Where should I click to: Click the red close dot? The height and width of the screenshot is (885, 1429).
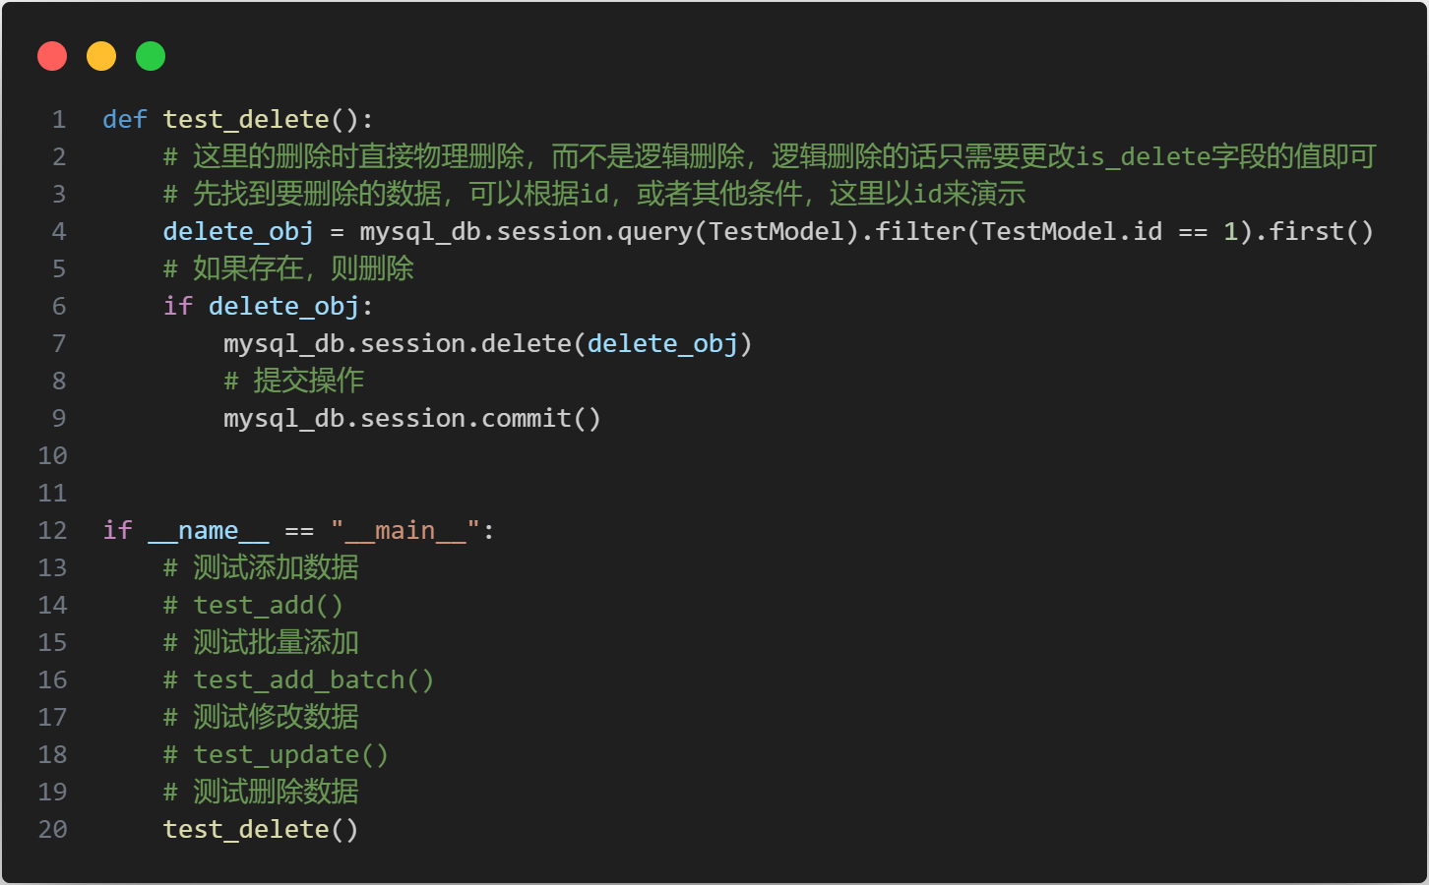(52, 56)
